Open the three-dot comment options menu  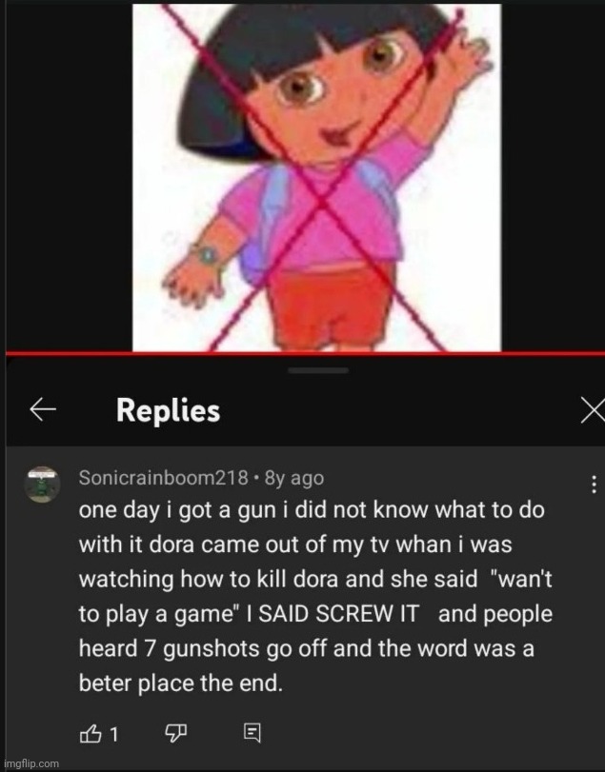595,485
